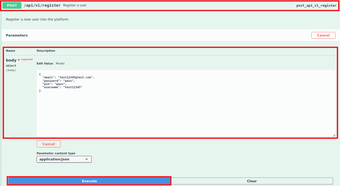Grab the text area resize handle
Viewport: 340px width, 186px height.
point(334,135)
